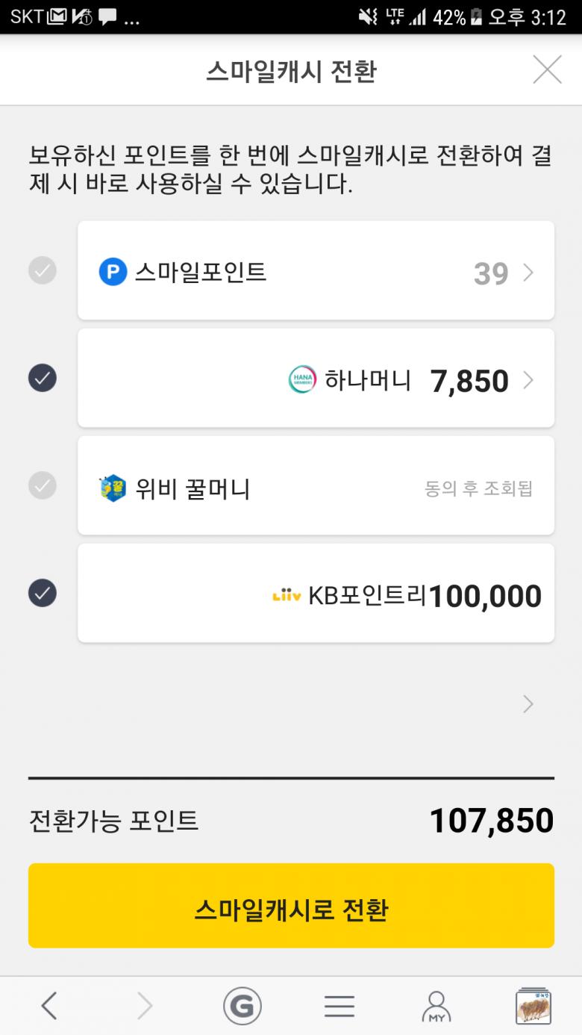Expand the 하나머니 row chevron
The height and width of the screenshot is (1035, 582).
(528, 381)
